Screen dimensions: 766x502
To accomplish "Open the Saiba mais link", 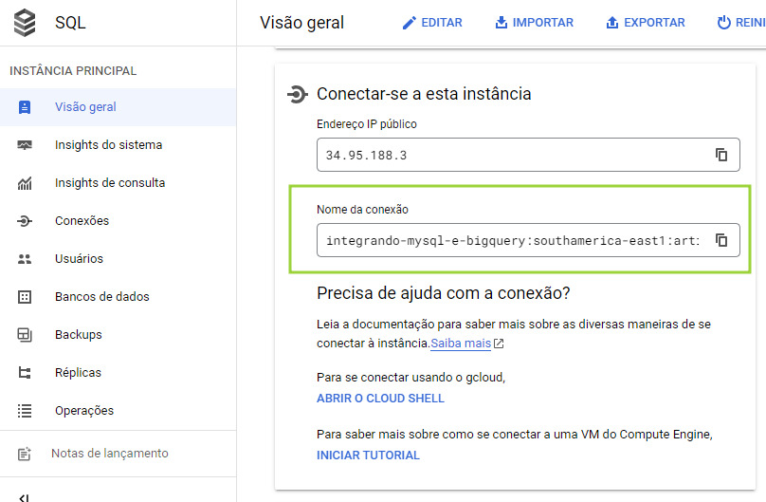I will pyautogui.click(x=461, y=344).
